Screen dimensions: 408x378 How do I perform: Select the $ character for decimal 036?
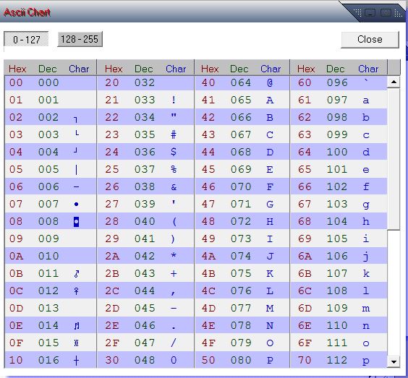click(174, 152)
